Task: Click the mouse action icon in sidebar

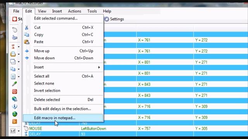Action: [x=15, y=30]
